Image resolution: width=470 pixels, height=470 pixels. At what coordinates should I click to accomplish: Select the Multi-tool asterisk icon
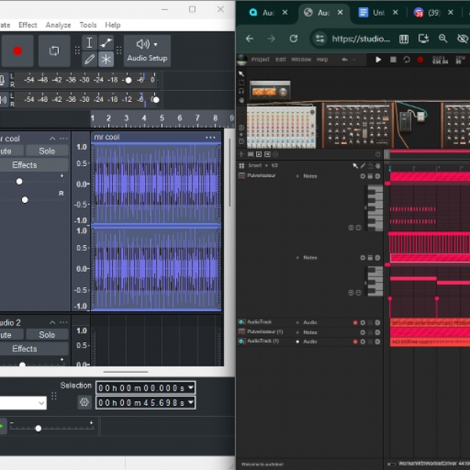coord(106,59)
